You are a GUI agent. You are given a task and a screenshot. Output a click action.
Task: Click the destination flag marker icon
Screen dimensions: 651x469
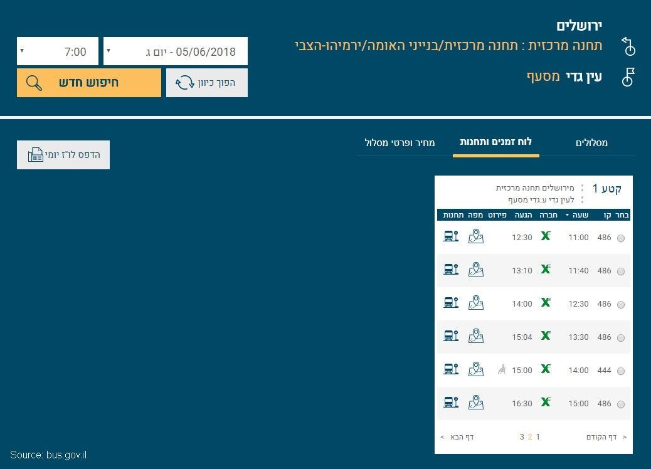tap(628, 77)
